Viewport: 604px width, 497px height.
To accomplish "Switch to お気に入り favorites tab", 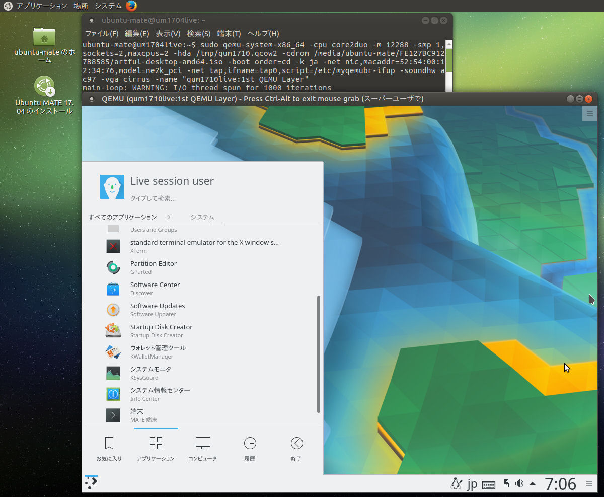I will pyautogui.click(x=109, y=449).
